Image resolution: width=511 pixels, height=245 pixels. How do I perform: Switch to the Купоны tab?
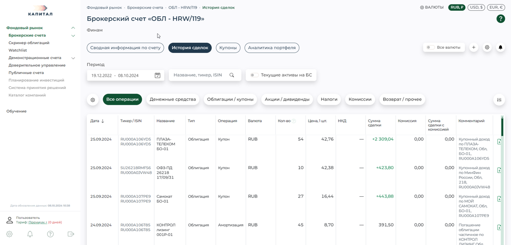click(228, 48)
